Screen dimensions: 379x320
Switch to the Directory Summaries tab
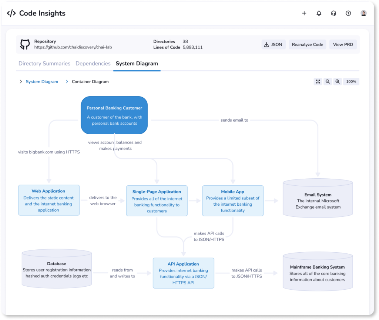click(44, 64)
